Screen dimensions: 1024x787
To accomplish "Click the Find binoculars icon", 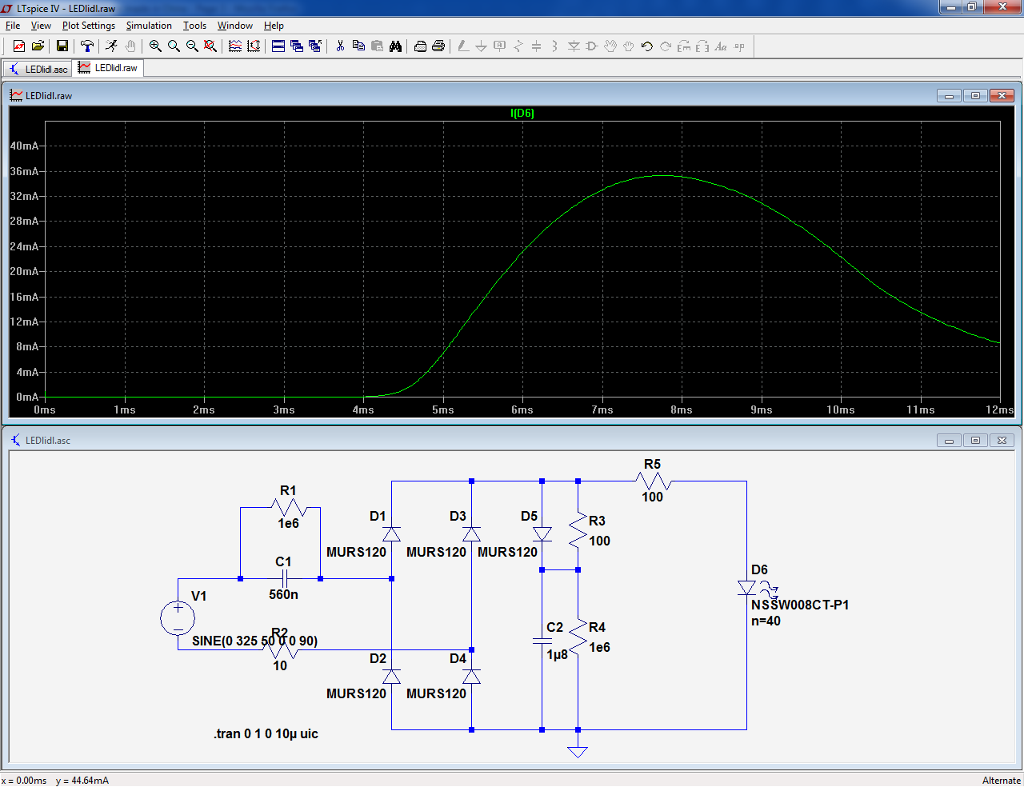I will click(395, 46).
